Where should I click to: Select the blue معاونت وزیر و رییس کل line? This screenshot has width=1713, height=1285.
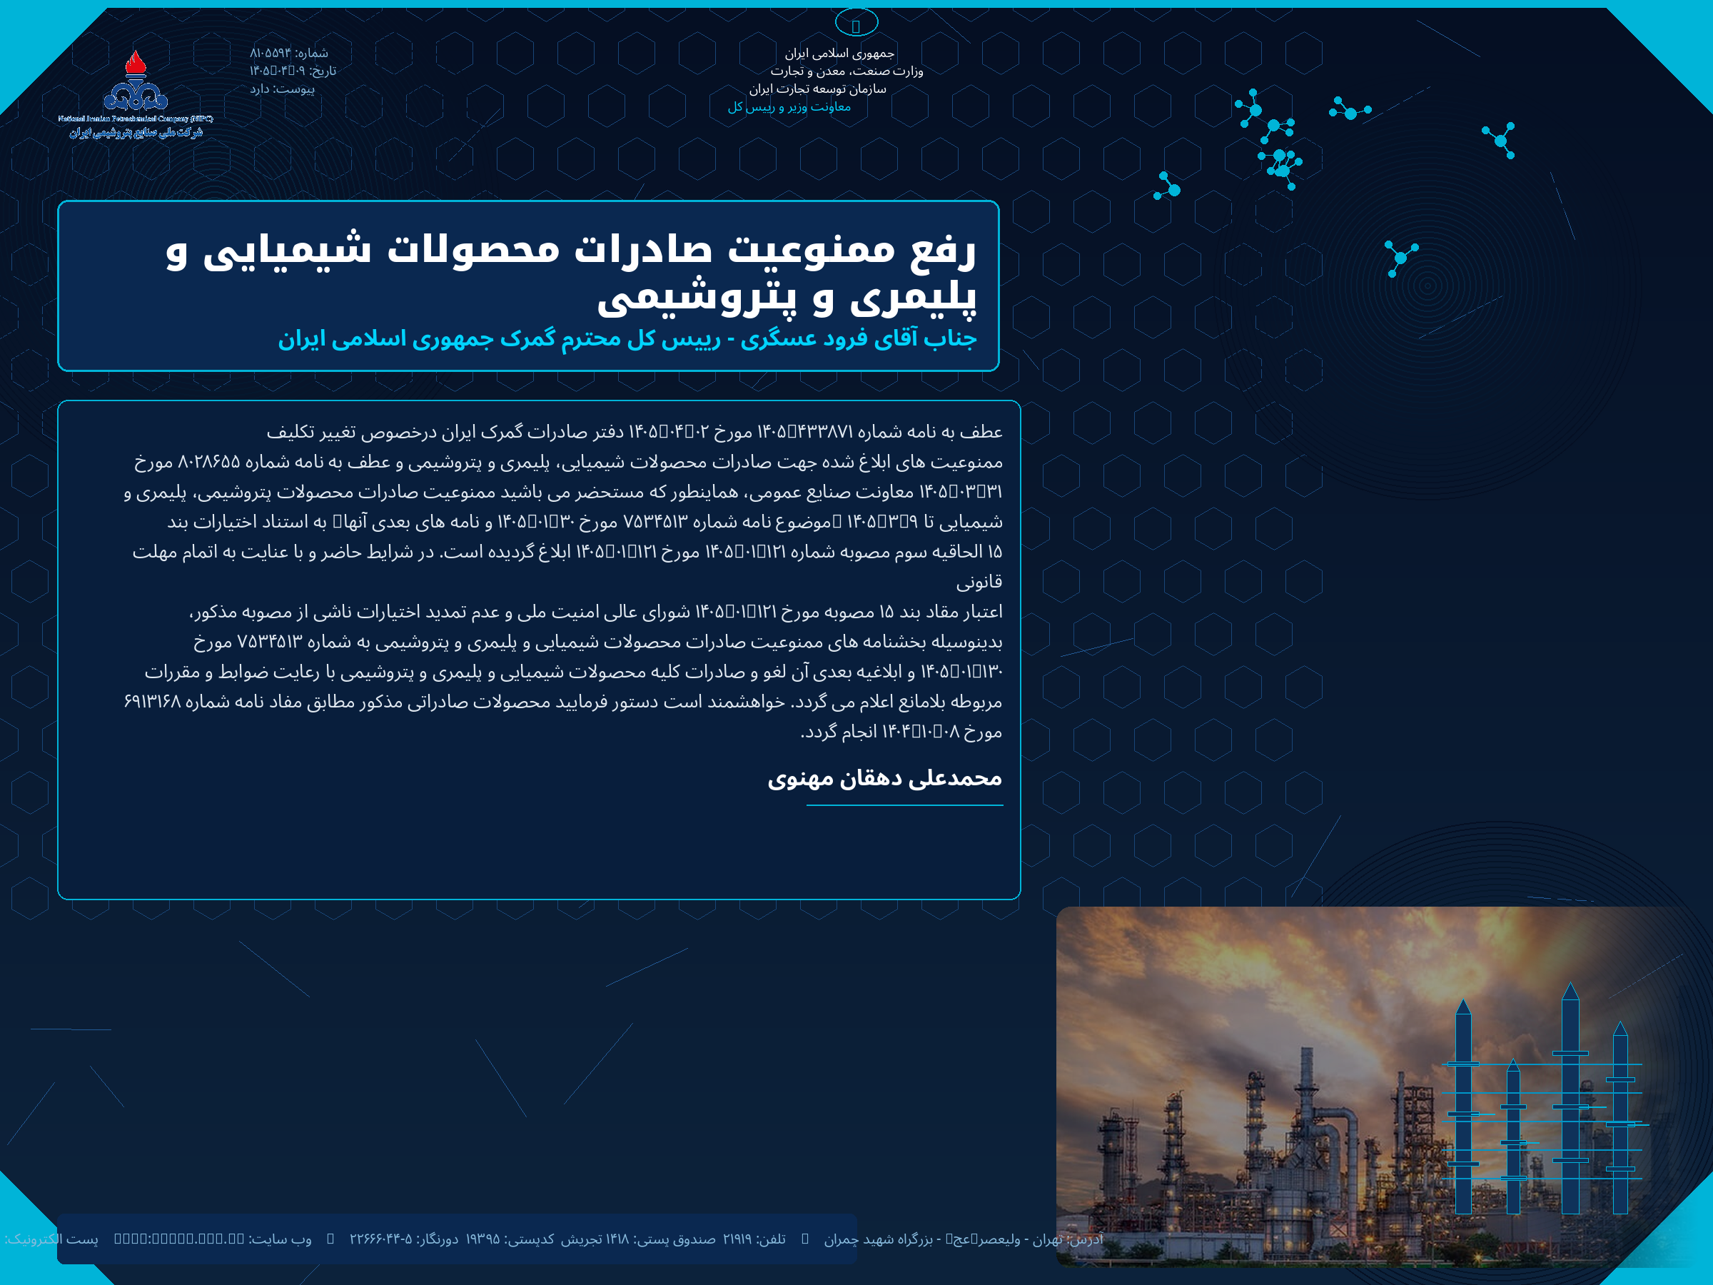[789, 107]
